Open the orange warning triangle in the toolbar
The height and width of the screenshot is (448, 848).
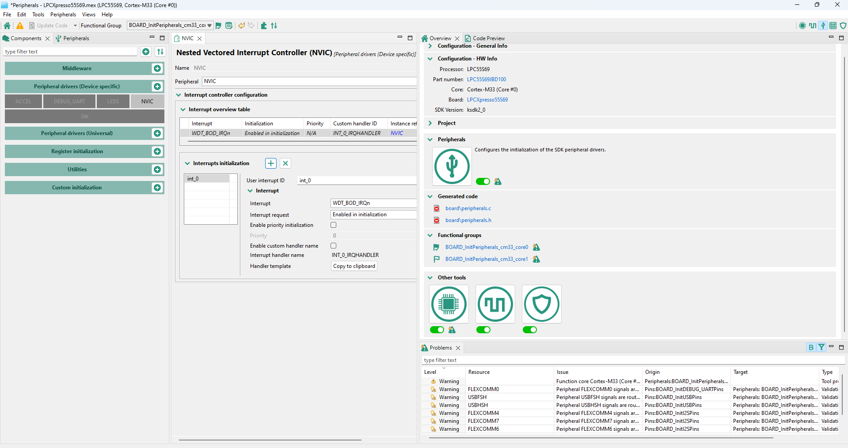(x=20, y=26)
